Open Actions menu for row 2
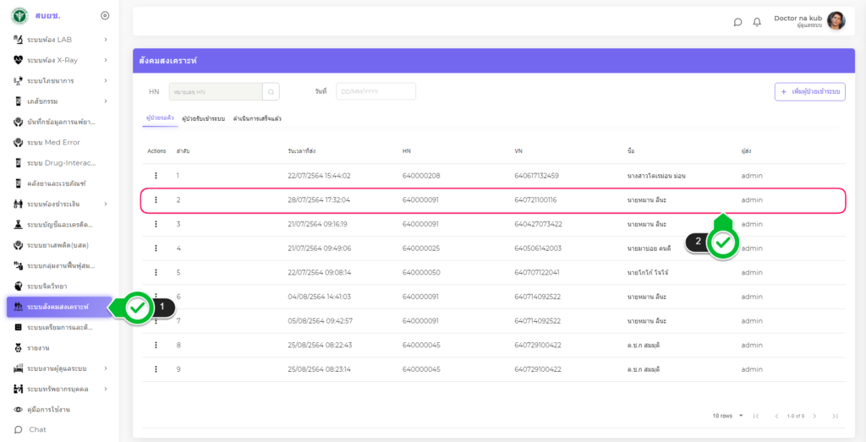The width and height of the screenshot is (866, 442). click(x=156, y=200)
